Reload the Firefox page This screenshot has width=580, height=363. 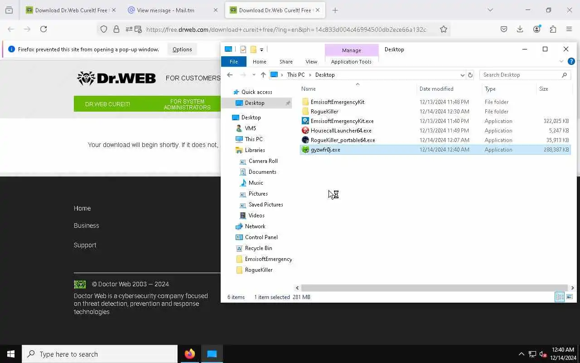(x=43, y=29)
